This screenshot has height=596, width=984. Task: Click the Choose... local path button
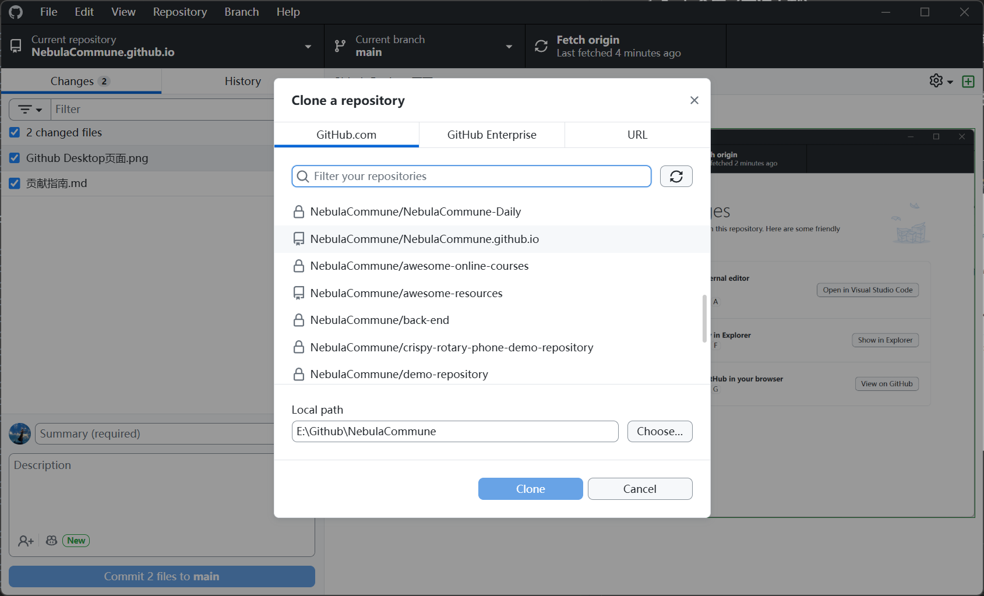click(659, 432)
